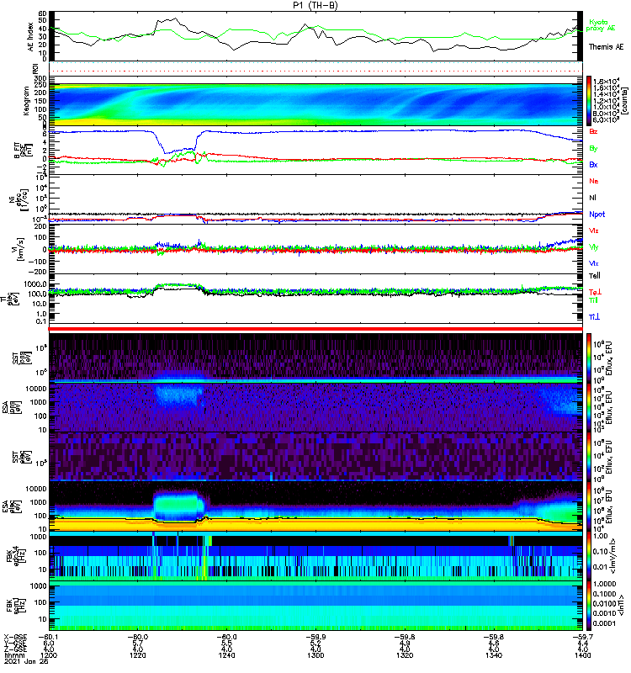
Task: Click the blue "Ti⊥" legend label
Action: pyautogui.click(x=594, y=317)
